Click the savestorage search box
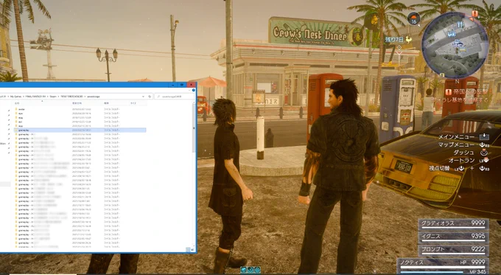 [175, 97]
